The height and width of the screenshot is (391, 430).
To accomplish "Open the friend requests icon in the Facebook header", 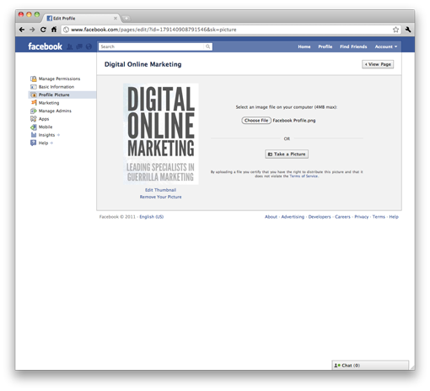I will click(x=69, y=46).
